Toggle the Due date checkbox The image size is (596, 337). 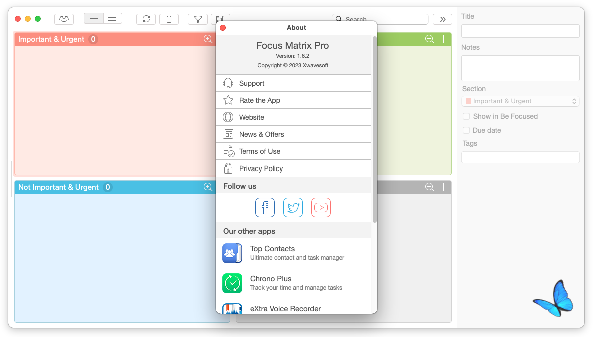coord(466,130)
